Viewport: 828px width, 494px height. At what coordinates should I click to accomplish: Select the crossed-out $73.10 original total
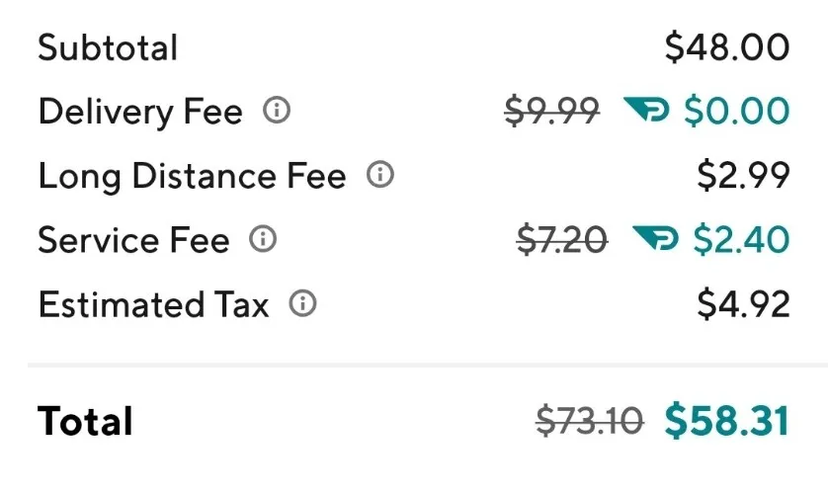coord(589,422)
